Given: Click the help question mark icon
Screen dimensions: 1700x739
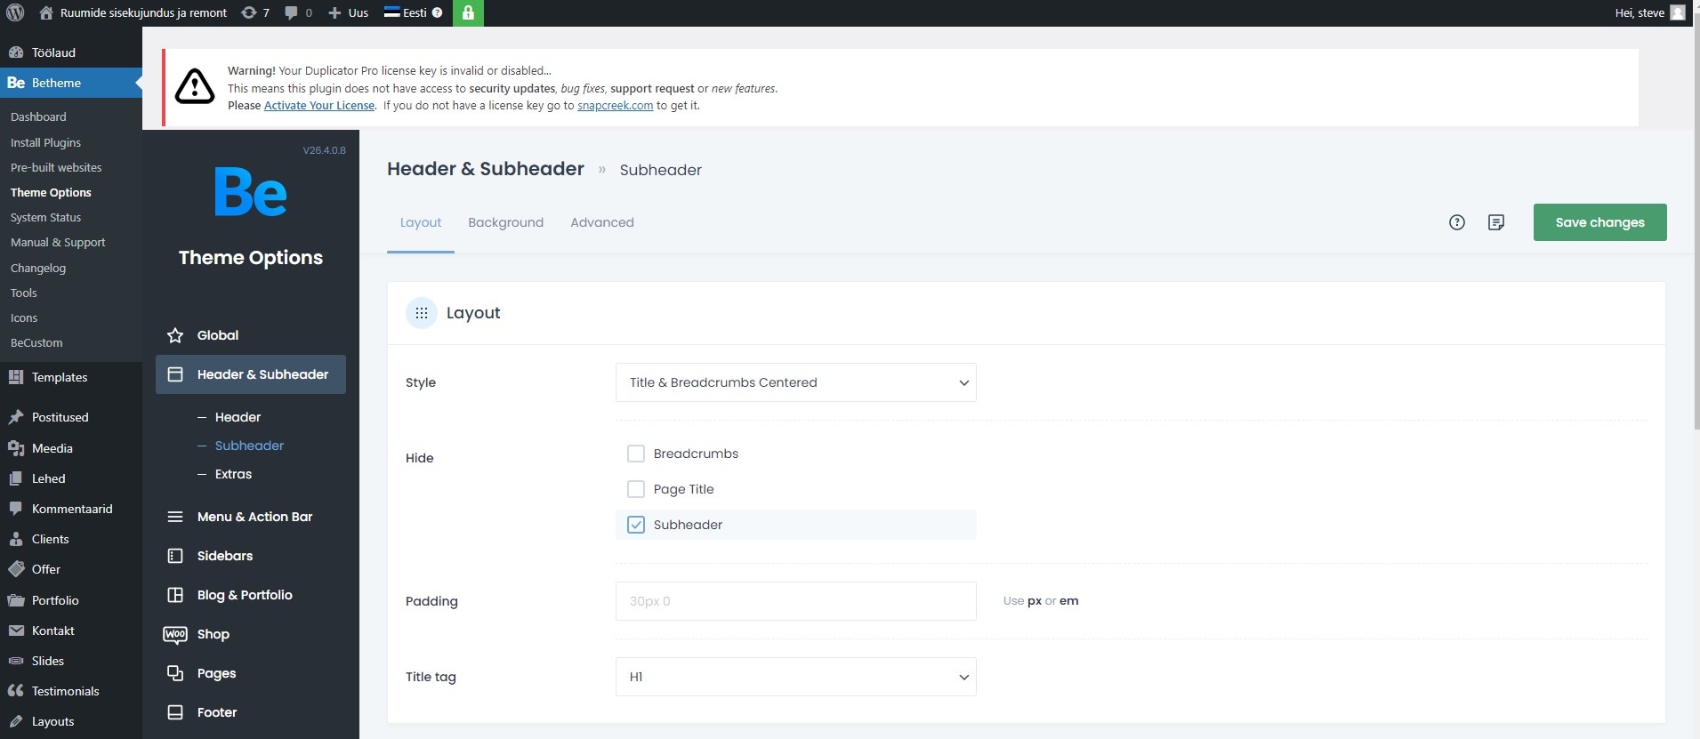Looking at the screenshot, I should point(1456,222).
